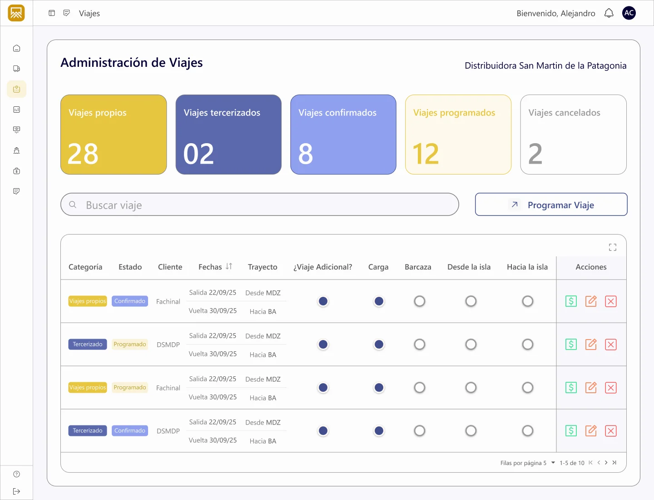The width and height of the screenshot is (654, 500).
Task: Click the Buscar viaje search field
Action: [260, 205]
